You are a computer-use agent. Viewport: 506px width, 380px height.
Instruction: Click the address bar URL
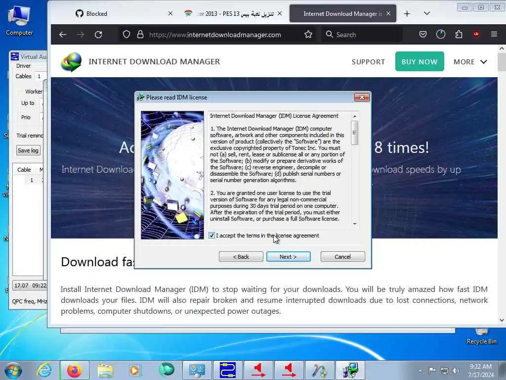pyautogui.click(x=215, y=35)
